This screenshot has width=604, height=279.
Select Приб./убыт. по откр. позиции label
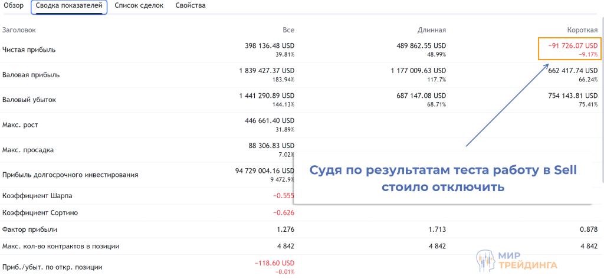point(52,267)
